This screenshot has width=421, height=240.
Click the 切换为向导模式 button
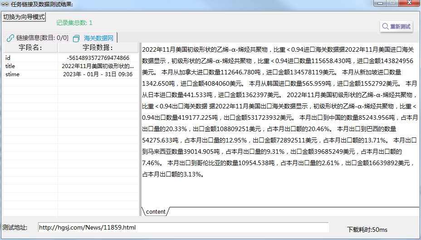tap(24, 17)
